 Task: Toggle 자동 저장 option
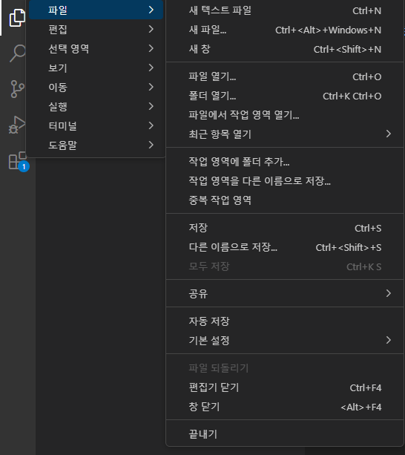point(285,321)
